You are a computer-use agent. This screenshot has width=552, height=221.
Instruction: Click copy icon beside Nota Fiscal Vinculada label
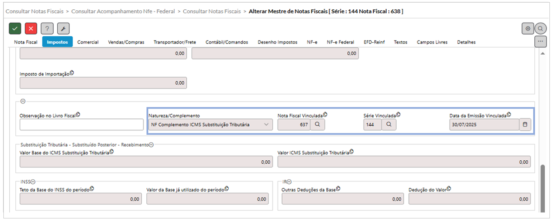point(325,115)
